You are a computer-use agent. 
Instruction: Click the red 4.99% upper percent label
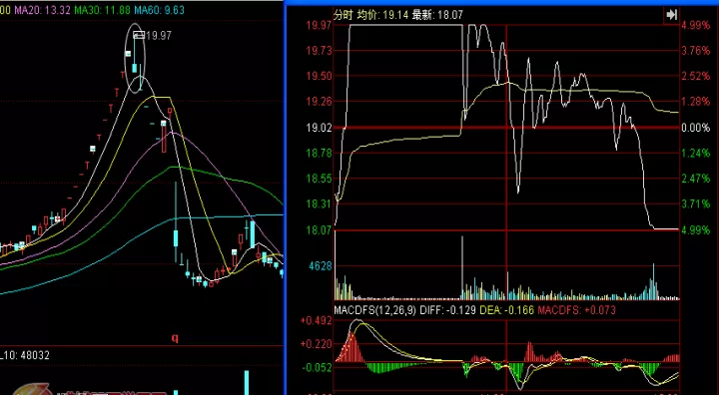tap(696, 25)
